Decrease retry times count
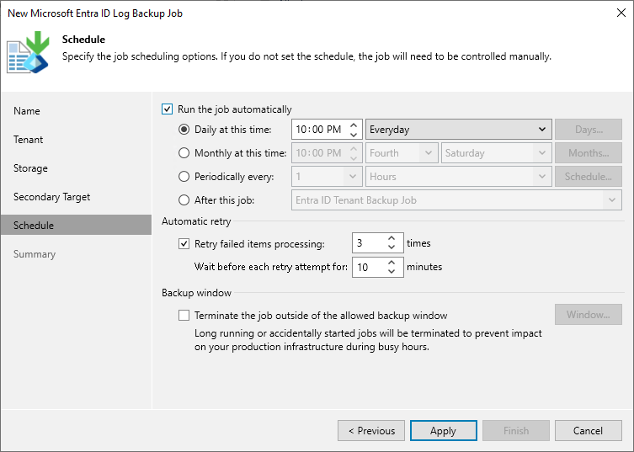 [x=392, y=247]
